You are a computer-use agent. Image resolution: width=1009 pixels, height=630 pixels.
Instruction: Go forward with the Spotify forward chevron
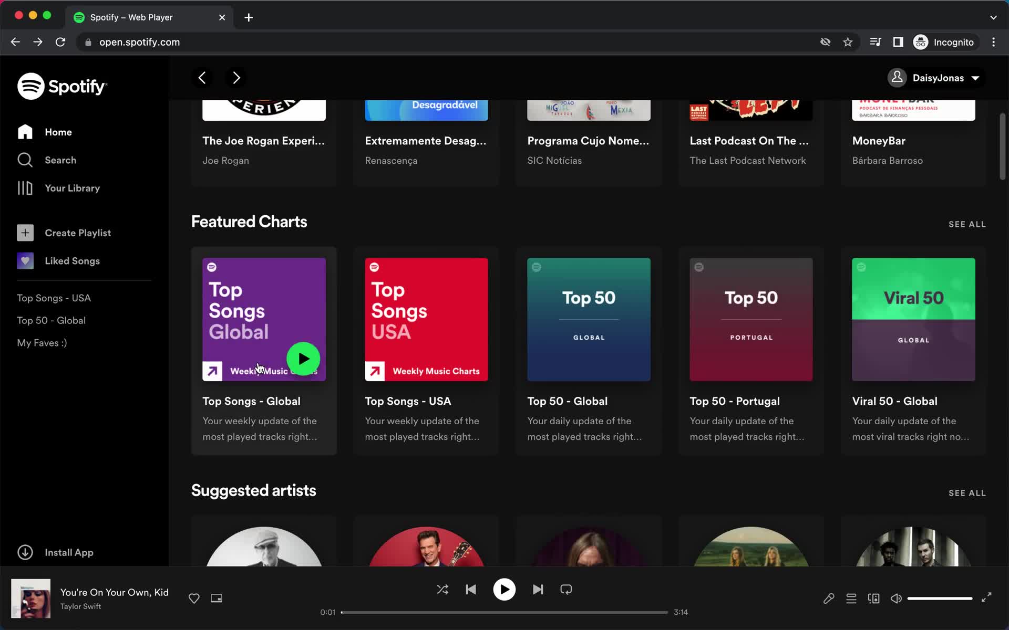click(x=236, y=78)
